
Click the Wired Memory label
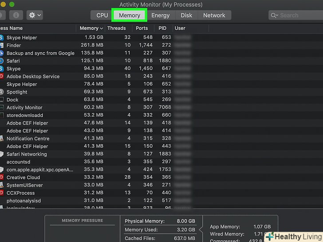pos(227,234)
